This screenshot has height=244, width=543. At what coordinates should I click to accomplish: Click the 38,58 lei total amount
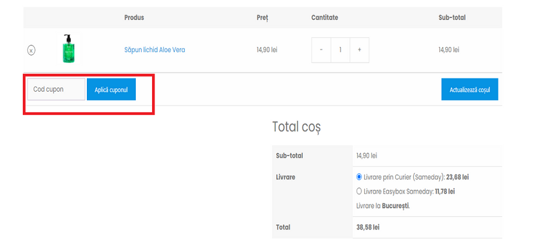368,228
